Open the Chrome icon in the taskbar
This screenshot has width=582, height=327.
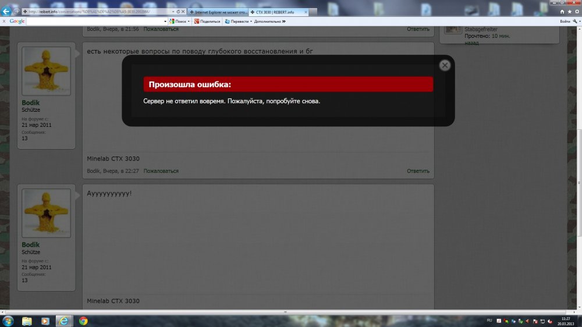[83, 321]
